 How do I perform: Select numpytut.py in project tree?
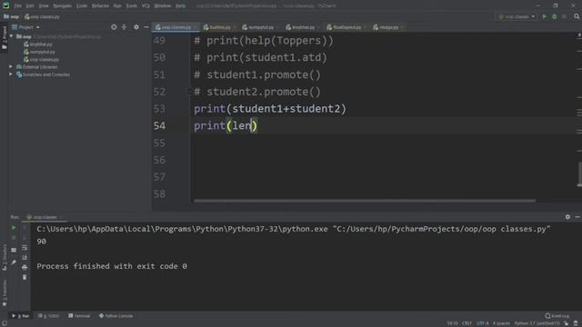tap(39, 52)
